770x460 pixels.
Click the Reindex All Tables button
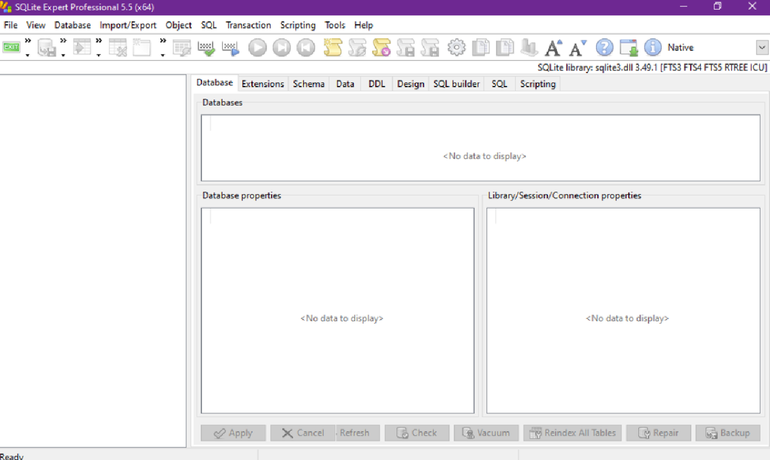tap(572, 433)
